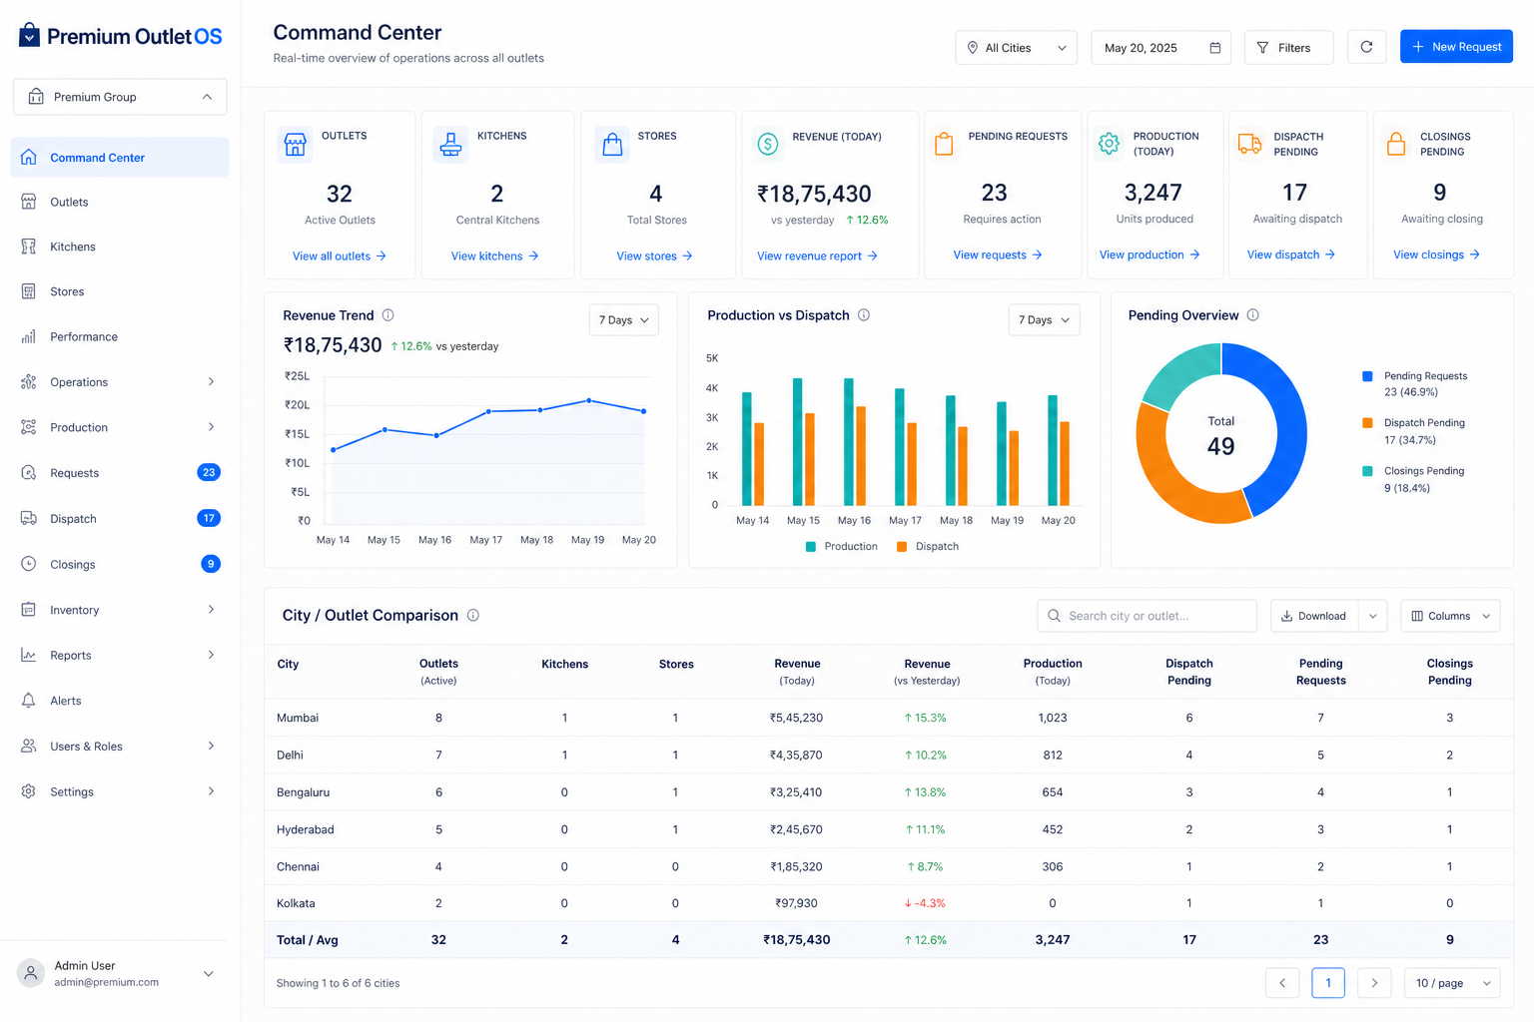This screenshot has height=1022, width=1534.
Task: Click the Stores shopping bag card icon
Action: [612, 144]
